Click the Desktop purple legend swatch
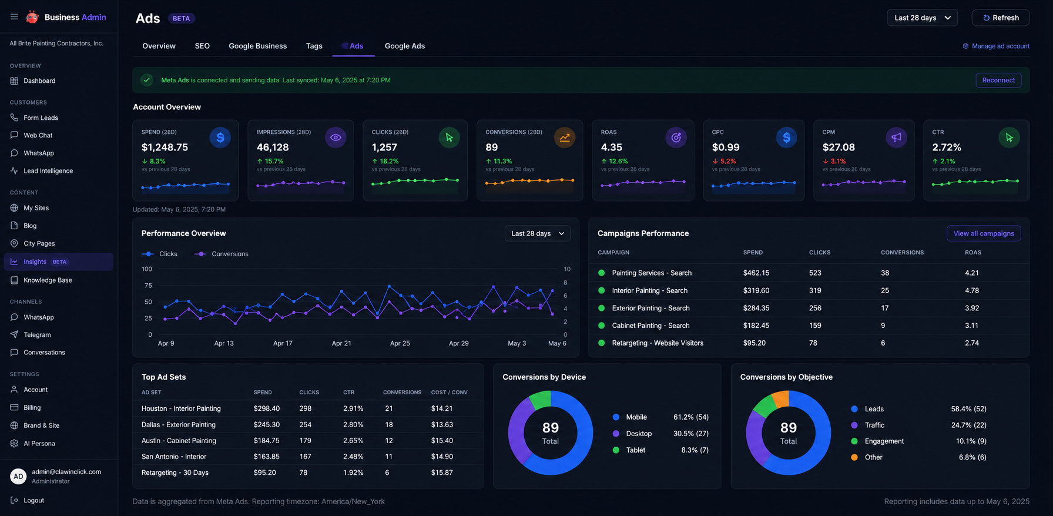 [616, 434]
